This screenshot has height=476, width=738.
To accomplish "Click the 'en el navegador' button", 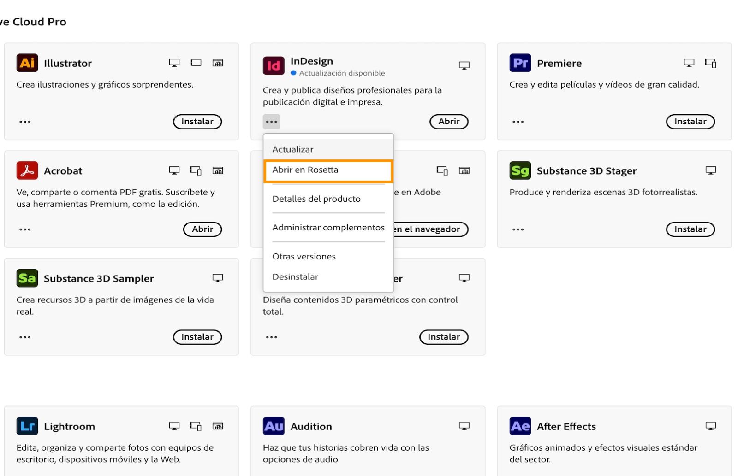I will point(431,229).
